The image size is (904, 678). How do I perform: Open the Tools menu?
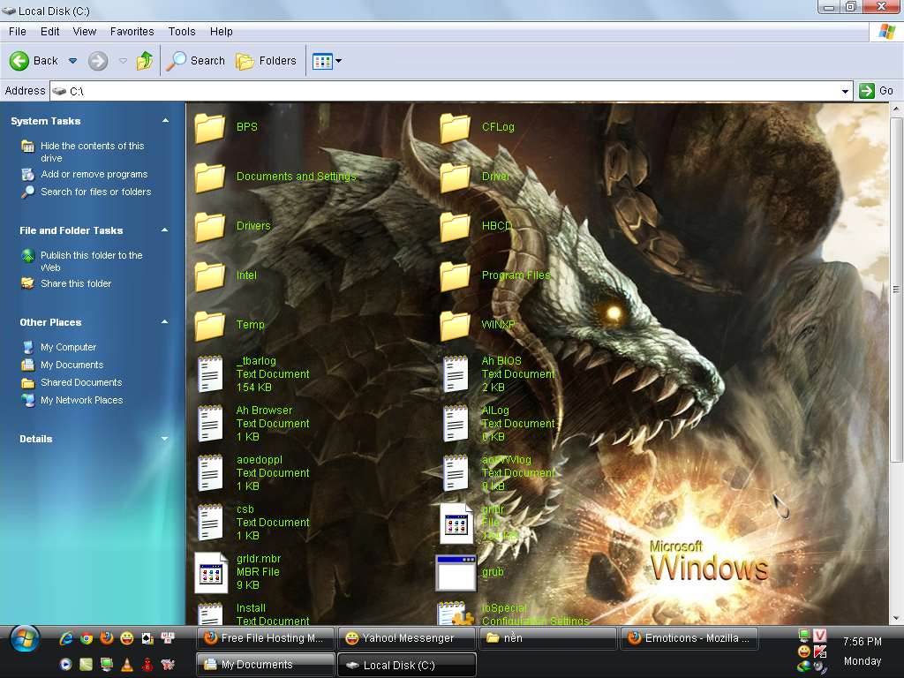182,32
